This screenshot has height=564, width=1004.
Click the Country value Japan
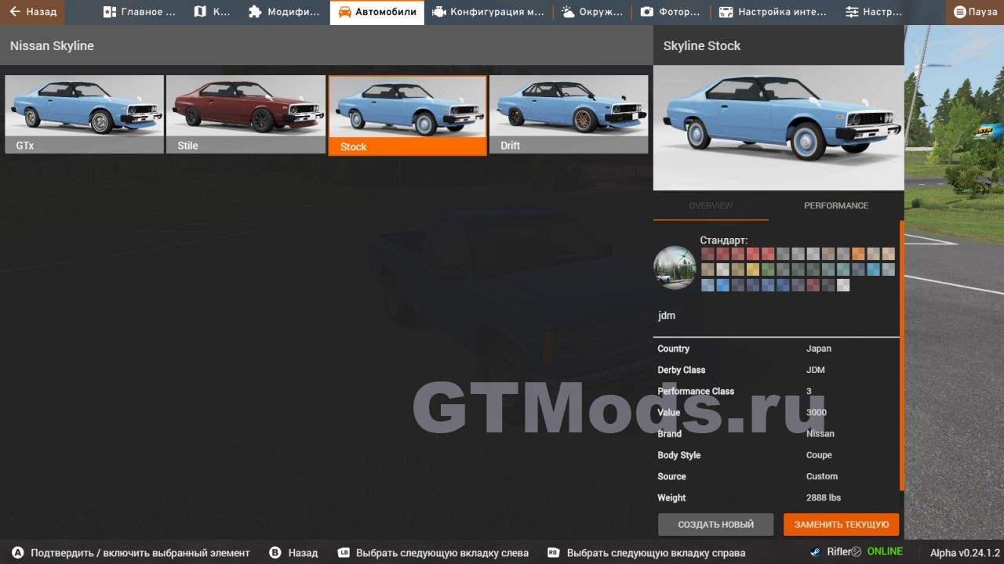pos(818,349)
